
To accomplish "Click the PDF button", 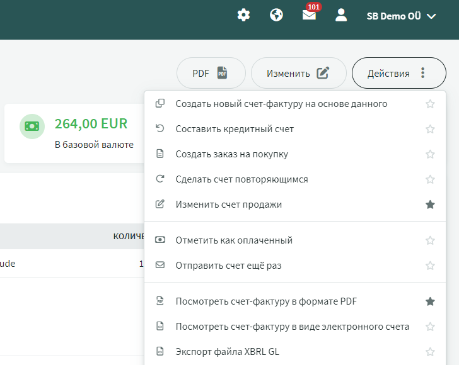I will (x=211, y=73).
